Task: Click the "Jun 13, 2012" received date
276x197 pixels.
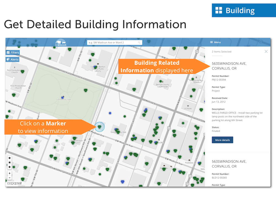Action: click(x=218, y=102)
